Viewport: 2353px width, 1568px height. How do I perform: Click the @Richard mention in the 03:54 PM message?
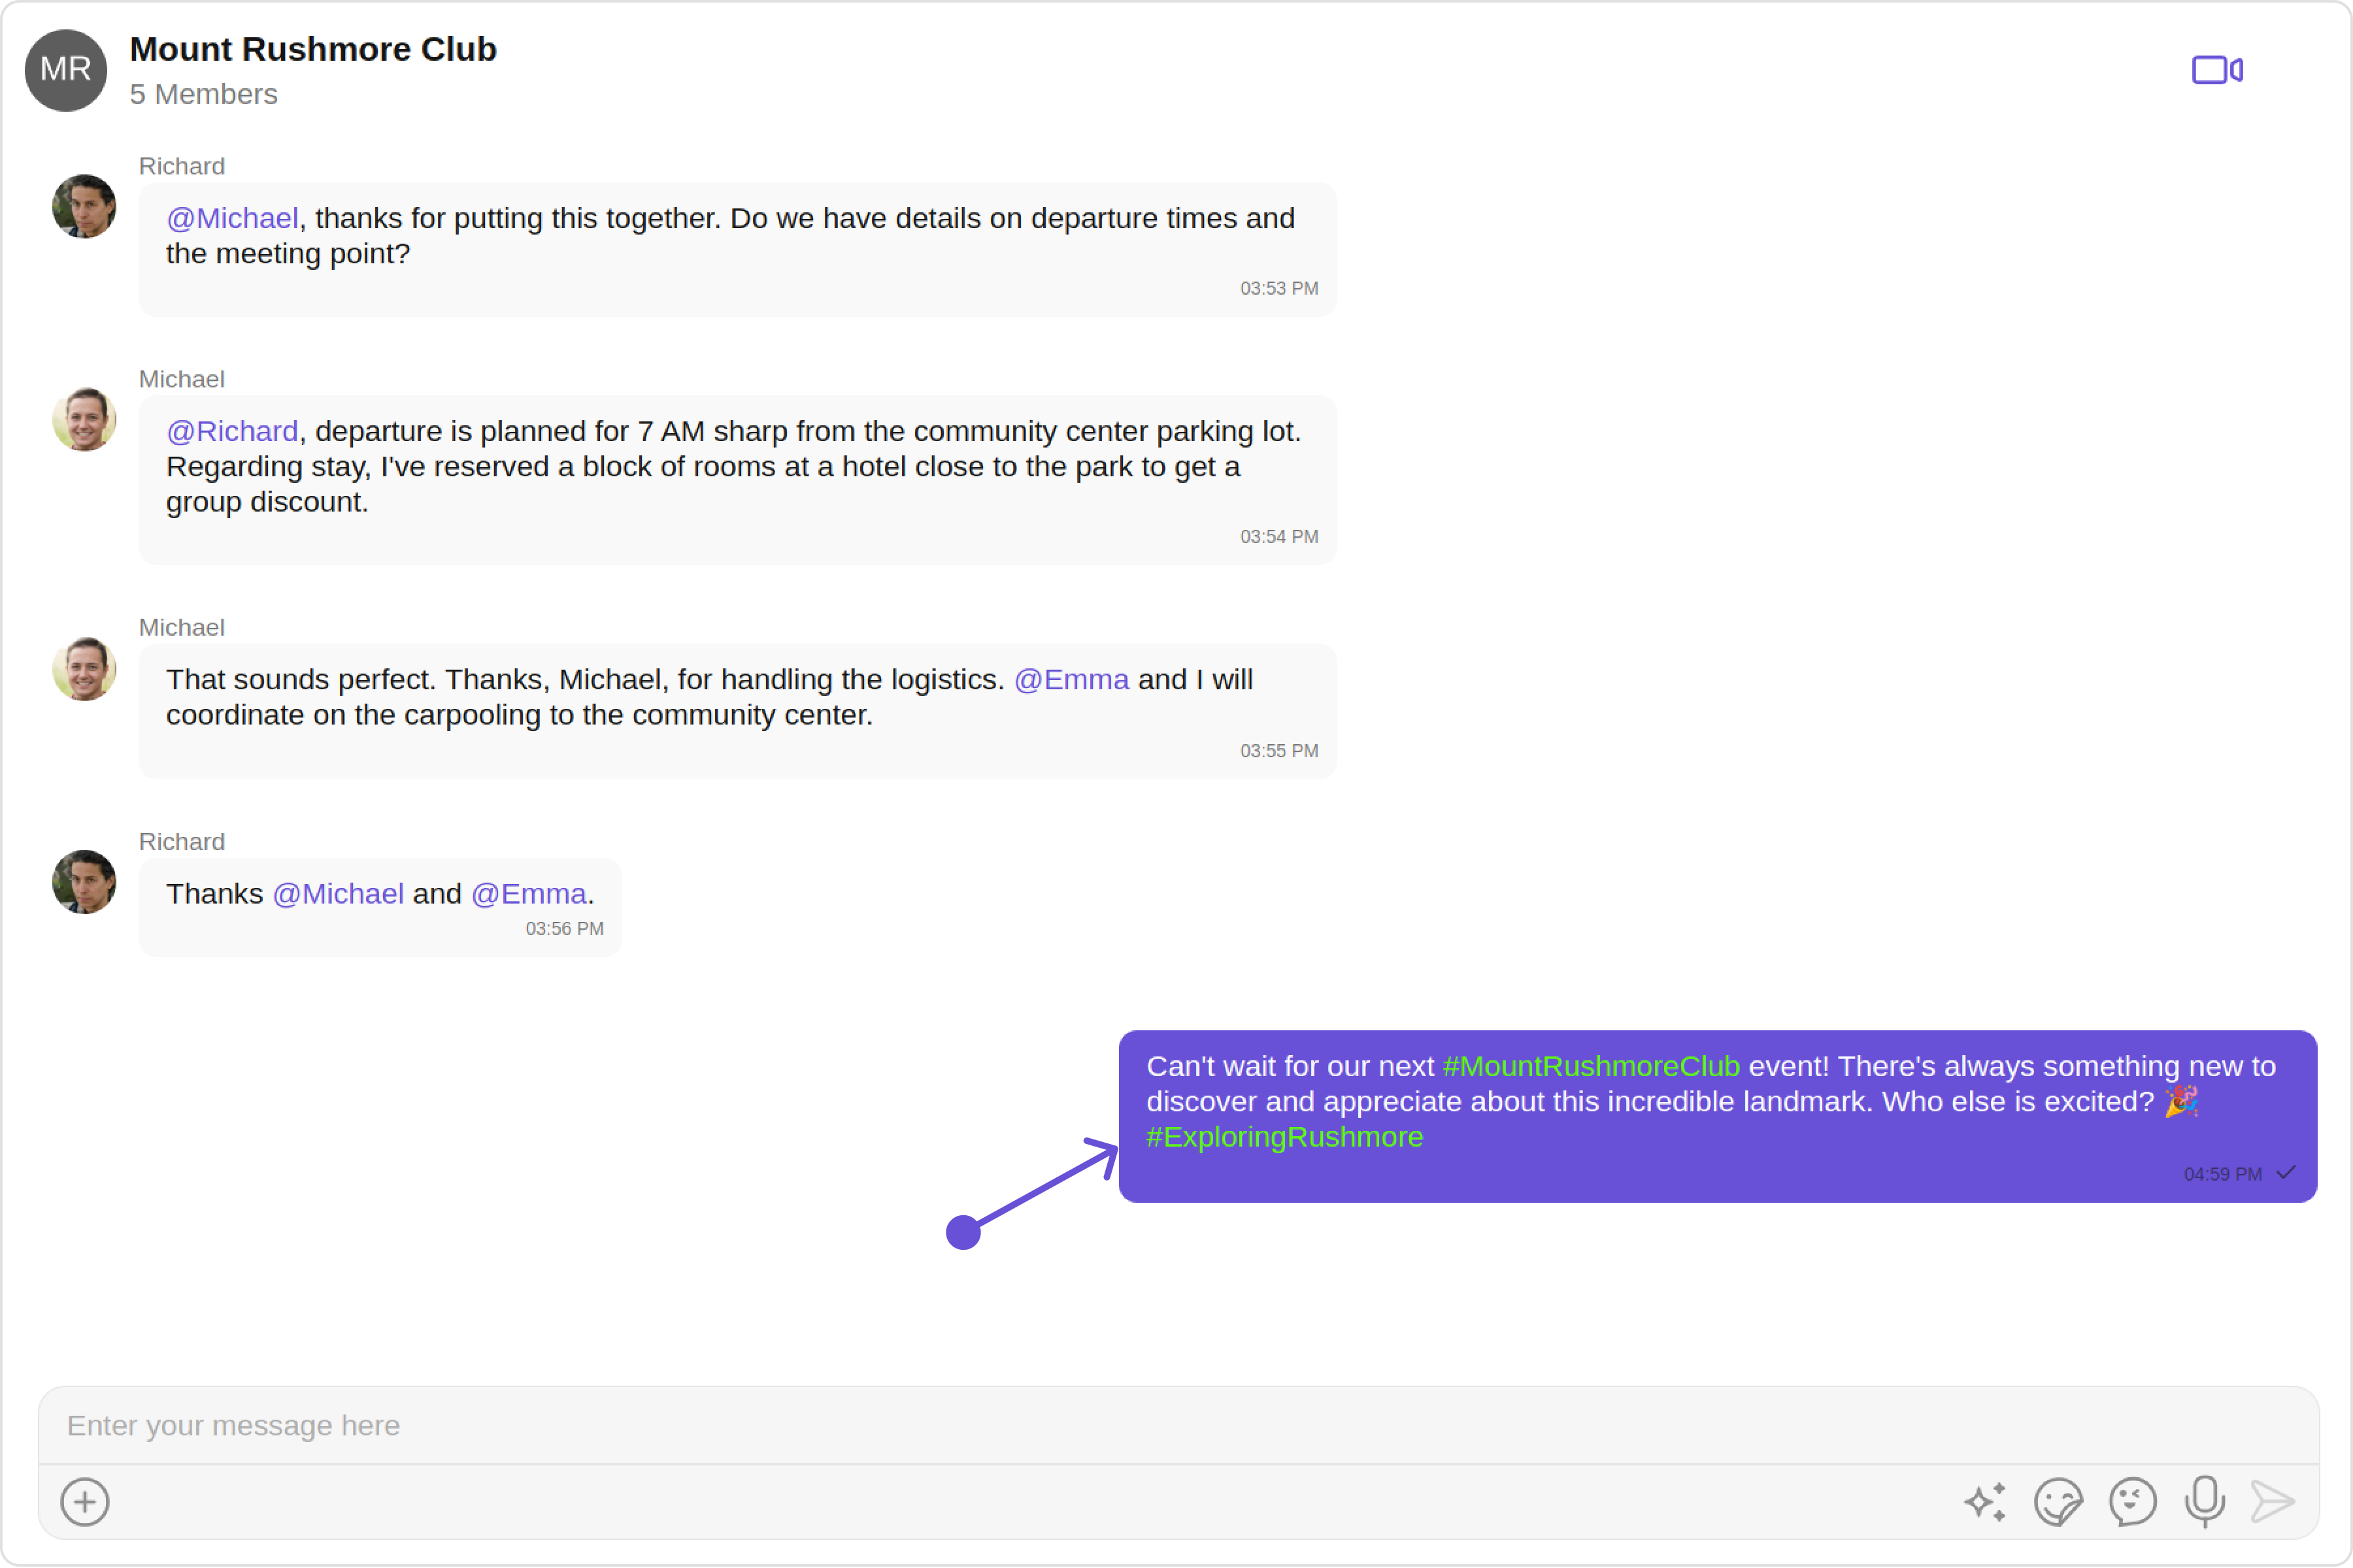point(232,431)
